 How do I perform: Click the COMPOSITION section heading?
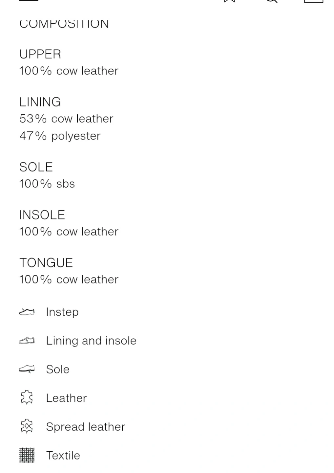[64, 24]
